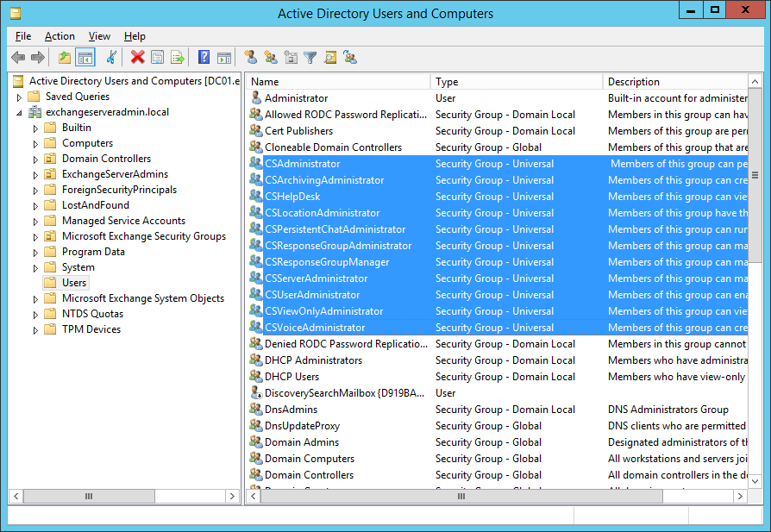Screen dimensions: 771x532
Task: Click the red X Delete icon
Action: [137, 58]
